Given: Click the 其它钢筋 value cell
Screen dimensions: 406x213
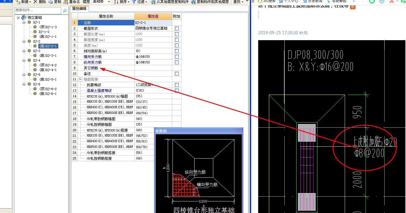Looking at the screenshot, I should (x=153, y=68).
